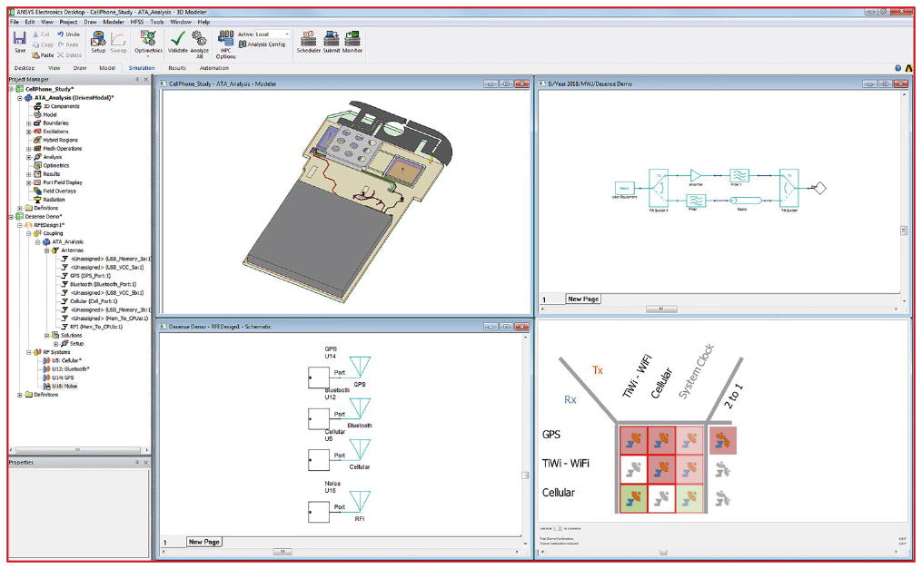Screen dimensions: 922x569
Task: Select GPS (GPS_Port:1) antenna
Action: (90, 276)
